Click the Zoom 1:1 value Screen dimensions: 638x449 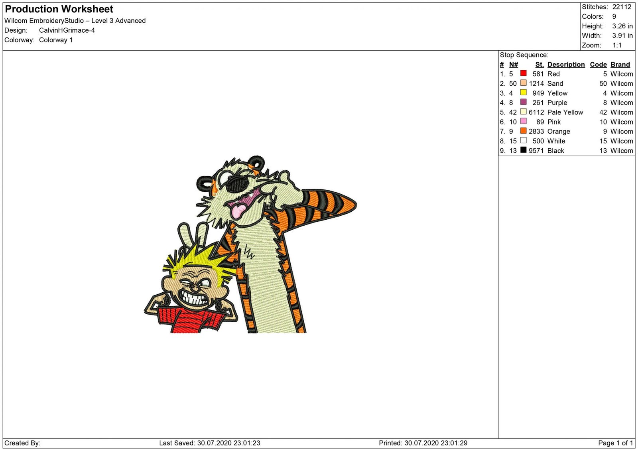[x=617, y=45]
